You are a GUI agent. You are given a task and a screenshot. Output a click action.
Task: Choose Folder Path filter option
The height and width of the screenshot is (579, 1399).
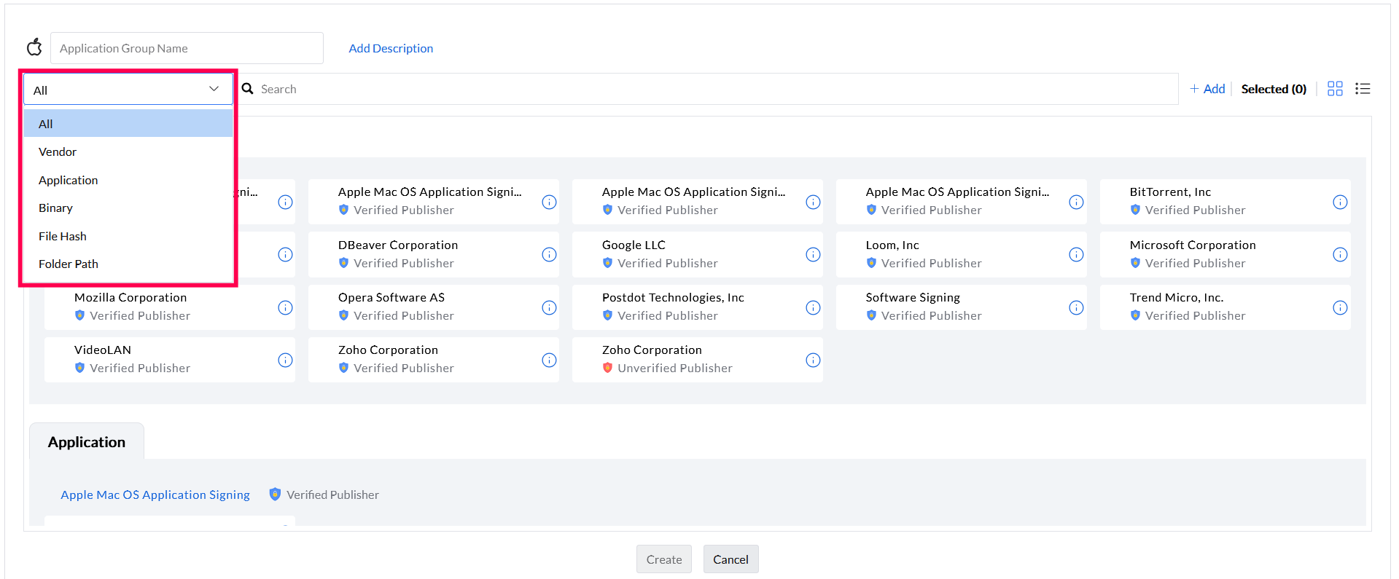click(69, 264)
